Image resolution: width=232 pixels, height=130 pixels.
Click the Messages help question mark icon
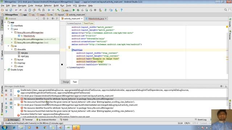click(x=6, y=112)
